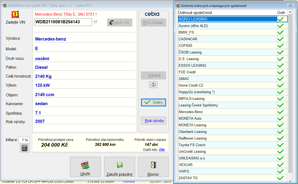
Task: Click the RVC-Dotaz button
Action: pyautogui.click(x=153, y=23)
